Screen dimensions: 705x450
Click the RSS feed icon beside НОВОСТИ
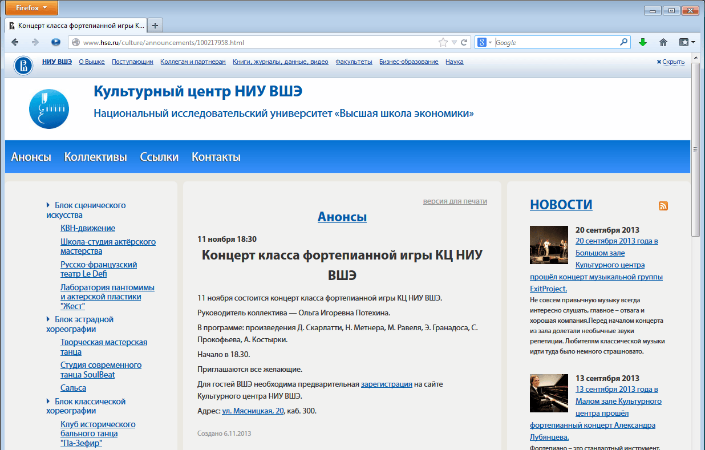663,206
